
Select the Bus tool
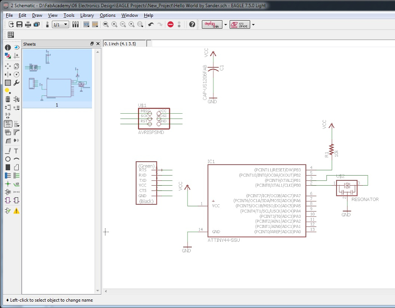8,176
